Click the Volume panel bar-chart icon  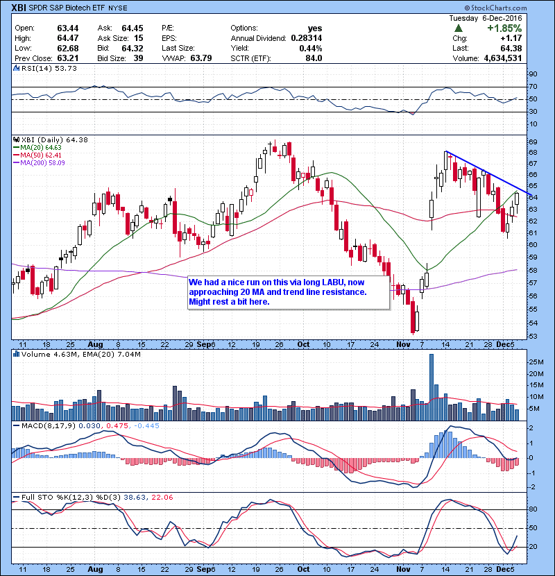(x=16, y=354)
